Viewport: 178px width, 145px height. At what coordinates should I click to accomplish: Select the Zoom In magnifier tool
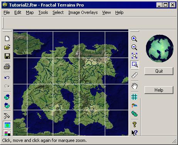pyautogui.click(x=134, y=39)
